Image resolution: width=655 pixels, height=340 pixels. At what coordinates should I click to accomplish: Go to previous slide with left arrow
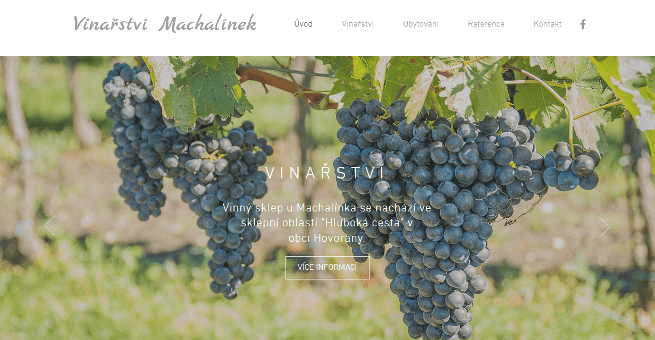pyautogui.click(x=50, y=226)
